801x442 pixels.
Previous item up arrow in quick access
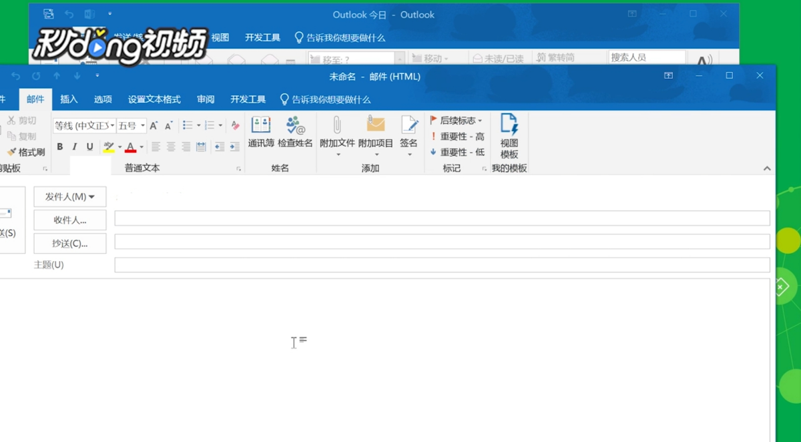click(x=57, y=76)
